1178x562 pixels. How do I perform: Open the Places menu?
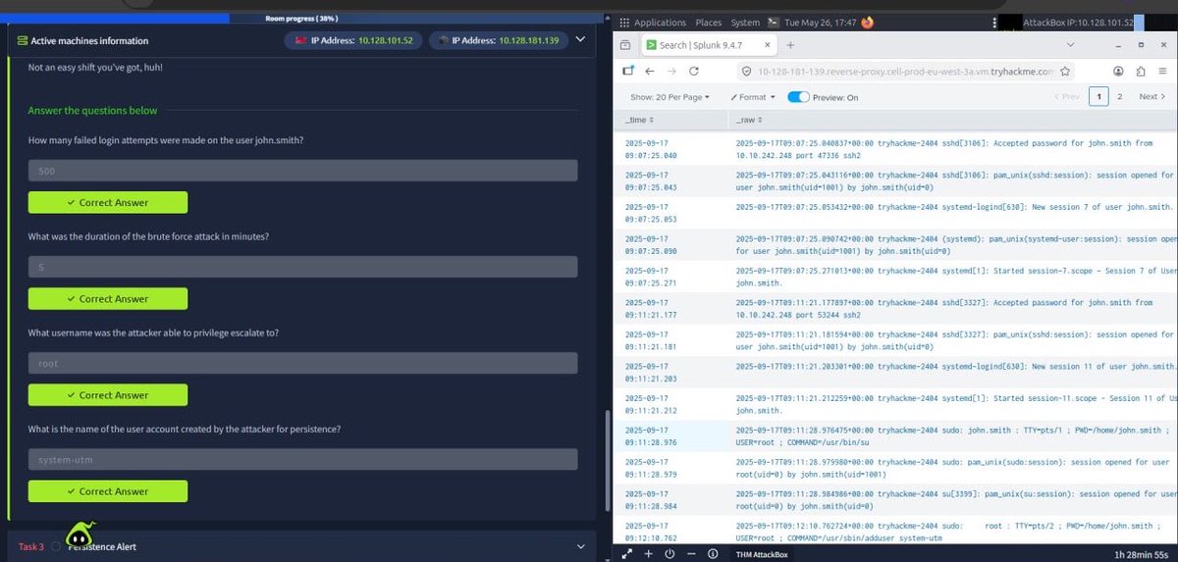point(708,23)
